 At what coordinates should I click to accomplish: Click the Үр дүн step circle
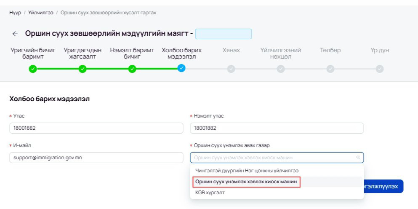pos(380,69)
